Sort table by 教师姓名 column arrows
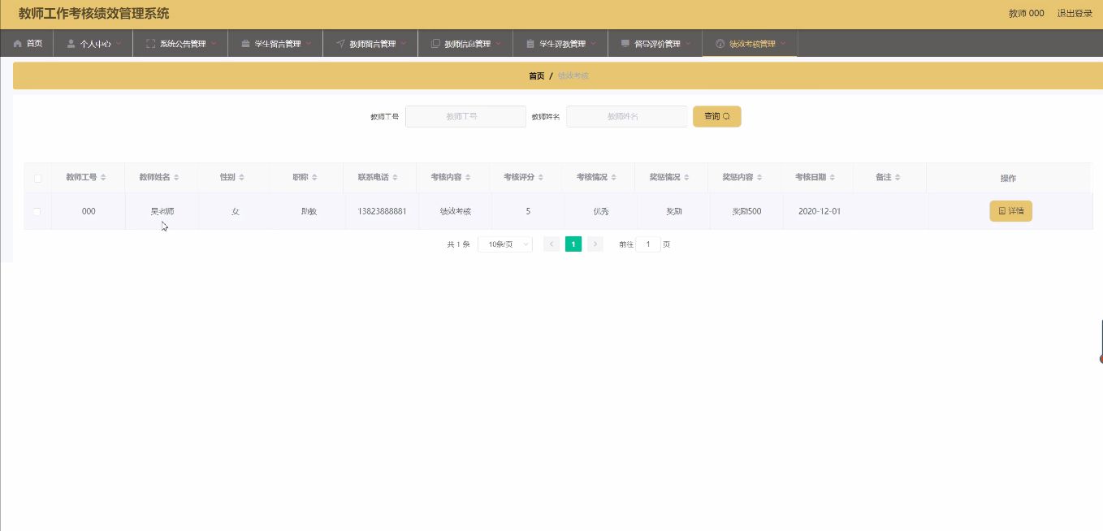The height and width of the screenshot is (531, 1103). (176, 178)
